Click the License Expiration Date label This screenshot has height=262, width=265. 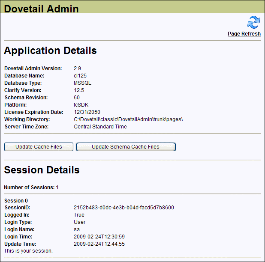(33, 112)
